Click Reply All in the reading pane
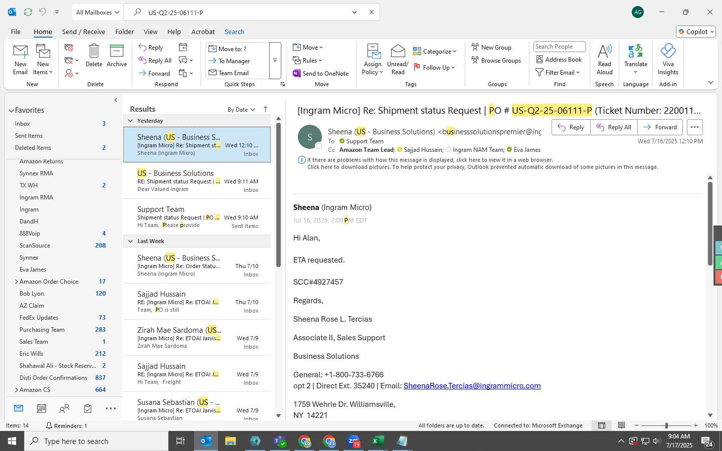 tap(614, 127)
